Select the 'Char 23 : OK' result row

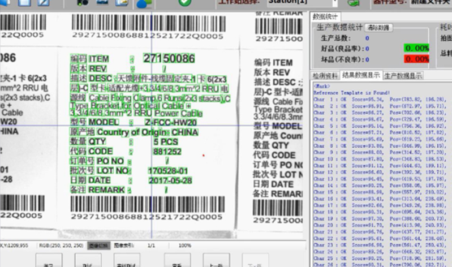(380, 246)
